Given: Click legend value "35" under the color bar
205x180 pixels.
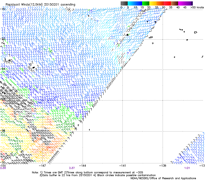Looking at the screenshot, I should [171, 7].
